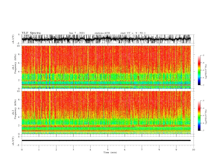Image resolution: width=218 pixels, height=168 pixels.
Task: Click the time axis tick label "3"
Action: pos(73,150)
